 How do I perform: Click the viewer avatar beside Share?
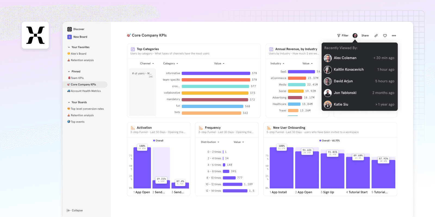[355, 36]
